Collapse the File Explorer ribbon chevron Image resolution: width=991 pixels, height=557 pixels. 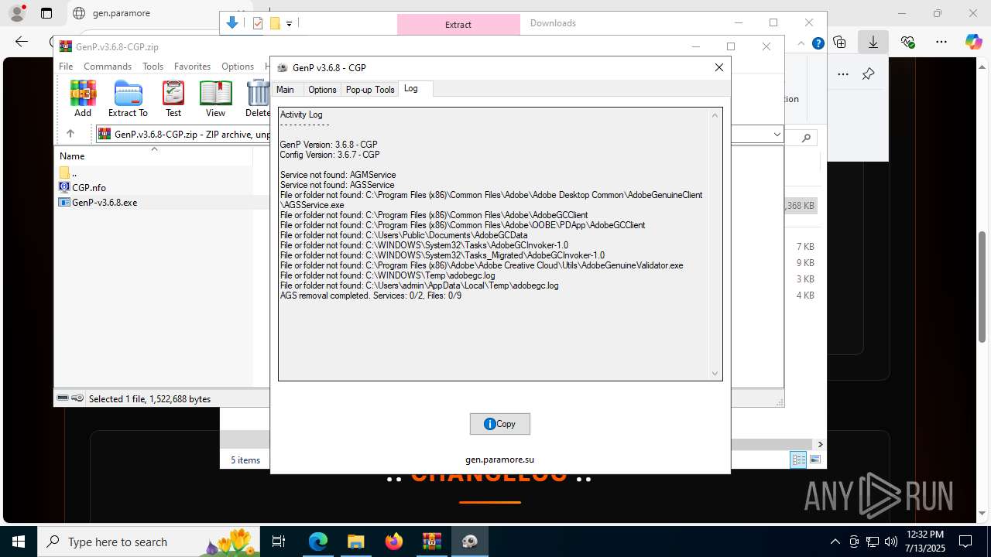pos(803,44)
